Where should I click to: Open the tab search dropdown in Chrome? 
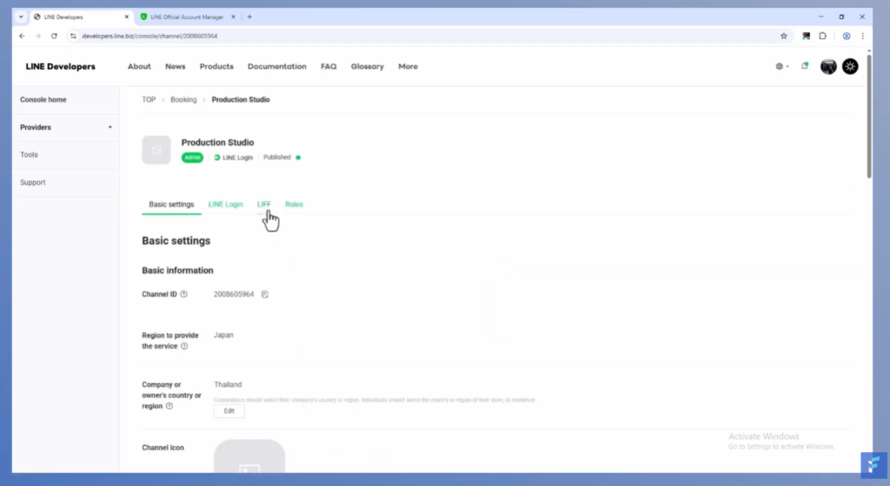pyautogui.click(x=21, y=16)
